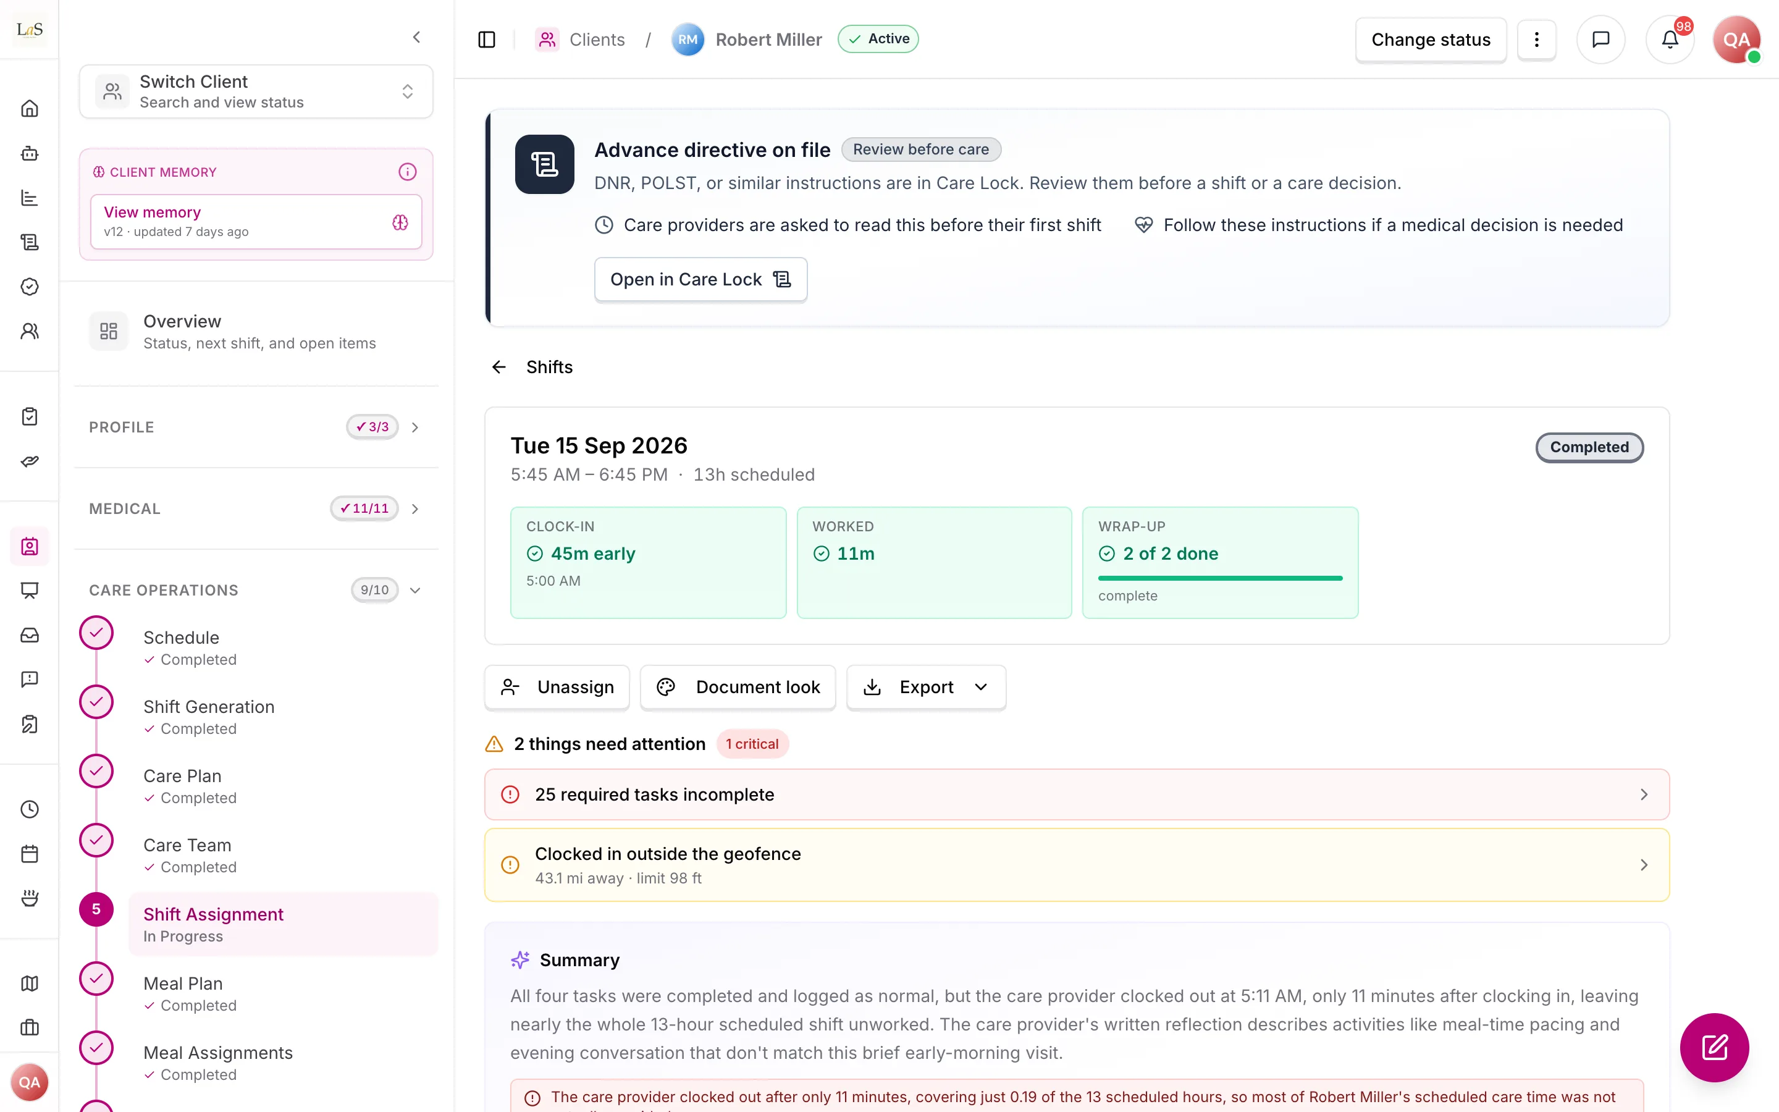Open the three-dot more options menu
Screen dimensions: 1779x1112
(x=1536, y=40)
